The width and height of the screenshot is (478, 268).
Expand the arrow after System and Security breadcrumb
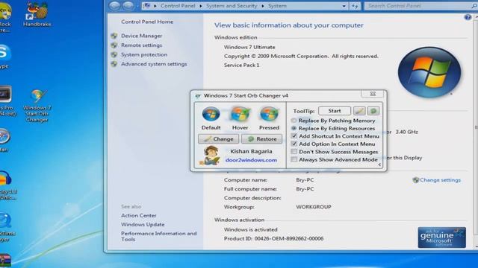click(263, 6)
